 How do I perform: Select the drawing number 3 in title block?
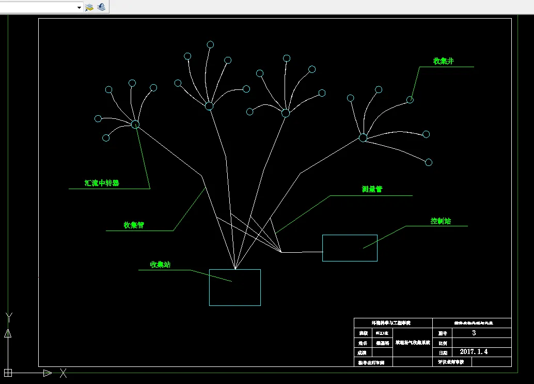tap(474, 333)
